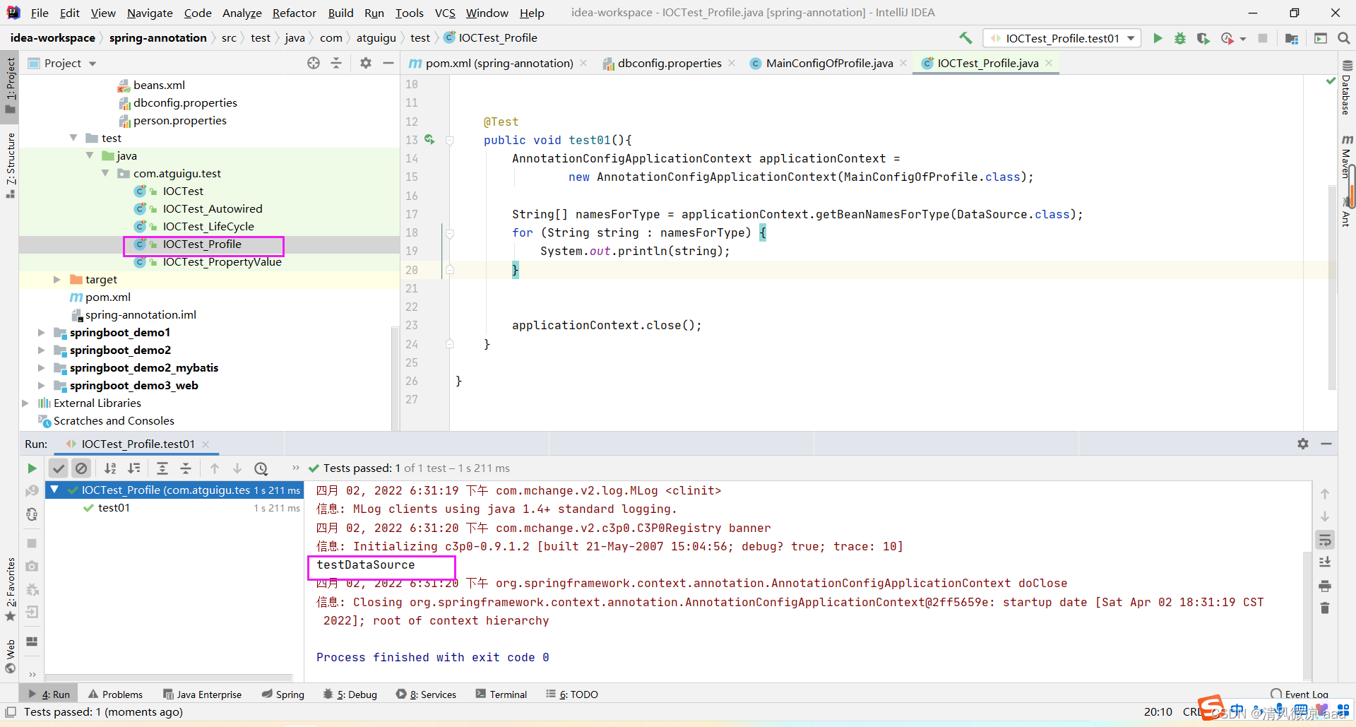
Task: Collapse all in Project panel
Action: click(336, 63)
